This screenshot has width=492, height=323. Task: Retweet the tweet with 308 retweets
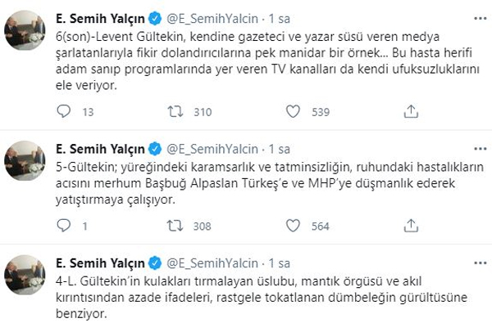pos(175,226)
